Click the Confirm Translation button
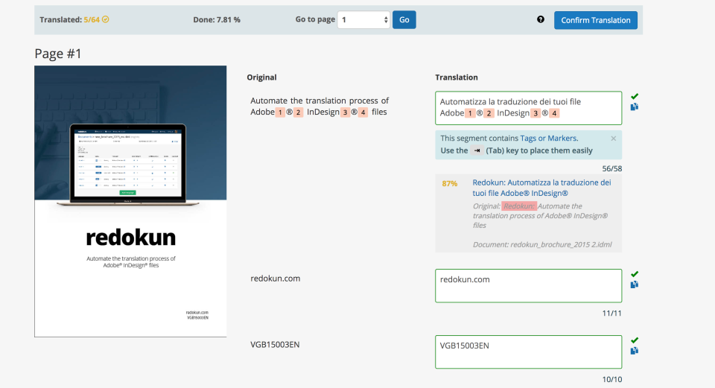715x388 pixels. pos(596,20)
